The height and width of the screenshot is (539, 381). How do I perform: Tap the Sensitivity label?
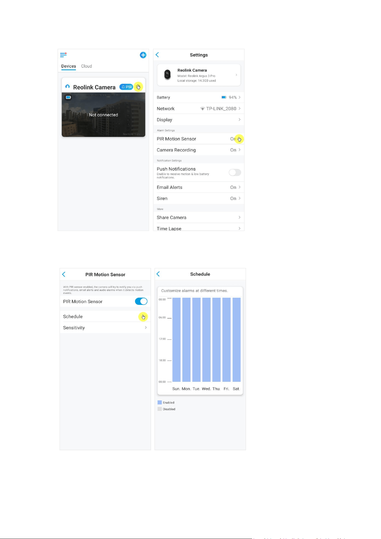click(x=74, y=328)
